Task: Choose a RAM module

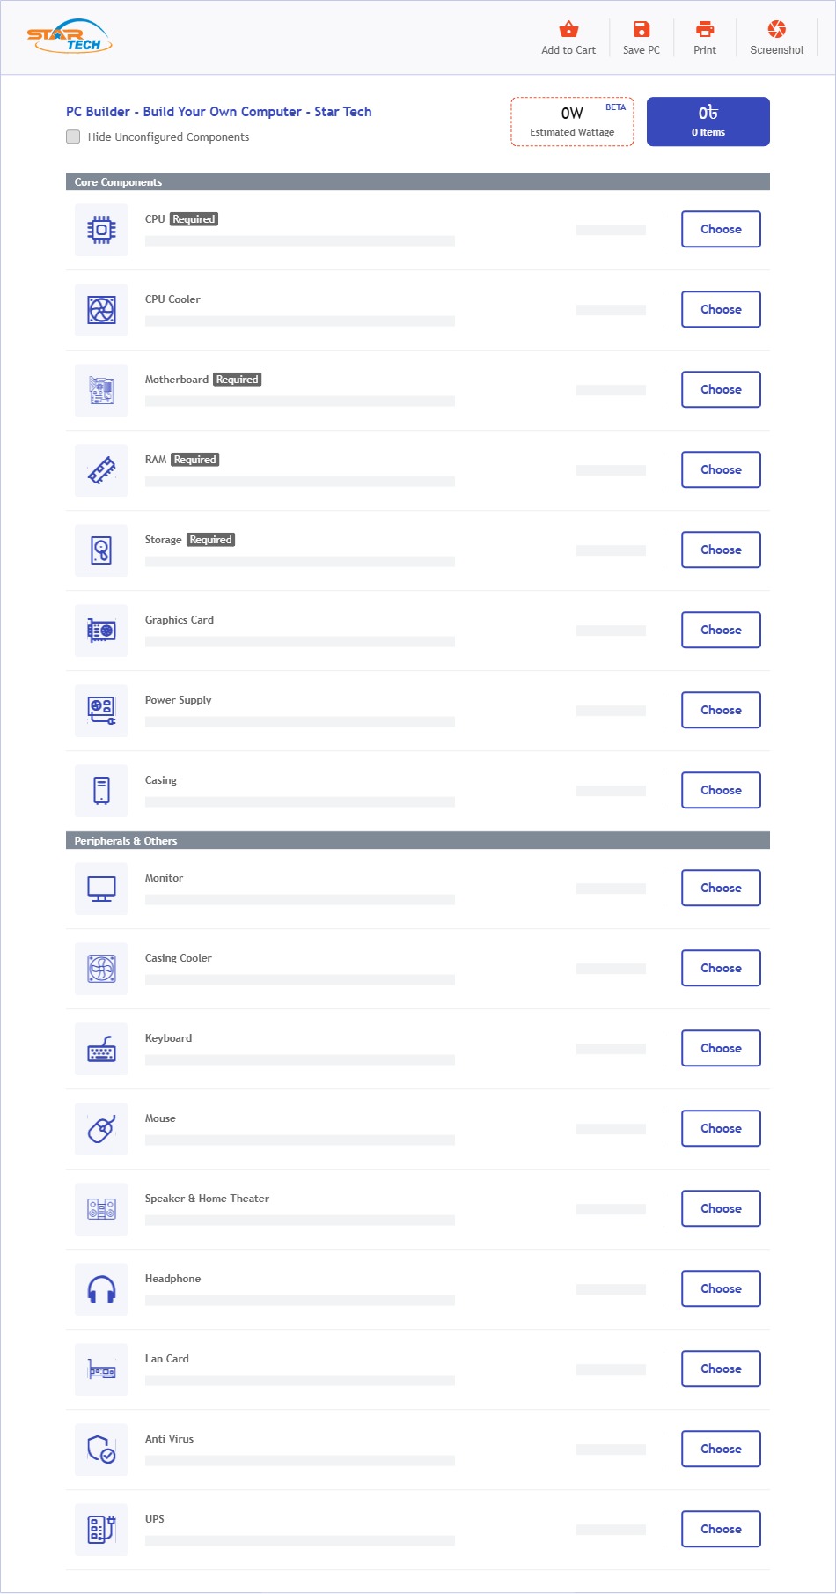Action: [x=721, y=469]
